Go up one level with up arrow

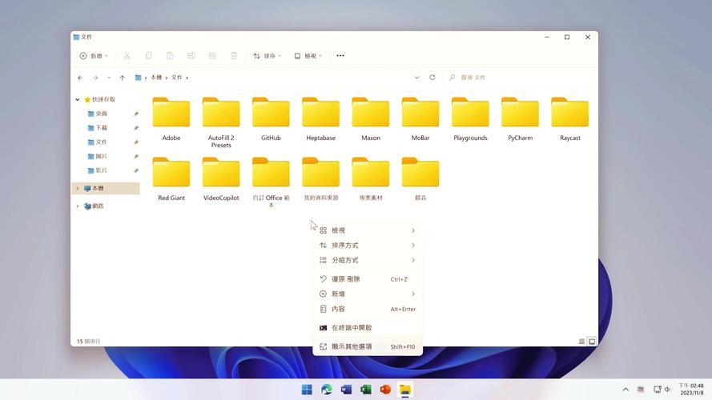click(x=123, y=78)
